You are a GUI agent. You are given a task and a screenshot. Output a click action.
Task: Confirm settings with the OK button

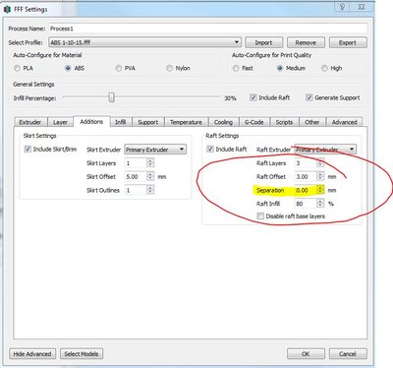306,354
